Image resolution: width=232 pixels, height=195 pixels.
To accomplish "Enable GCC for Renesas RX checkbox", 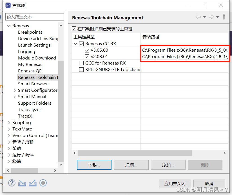I will [81, 63].
